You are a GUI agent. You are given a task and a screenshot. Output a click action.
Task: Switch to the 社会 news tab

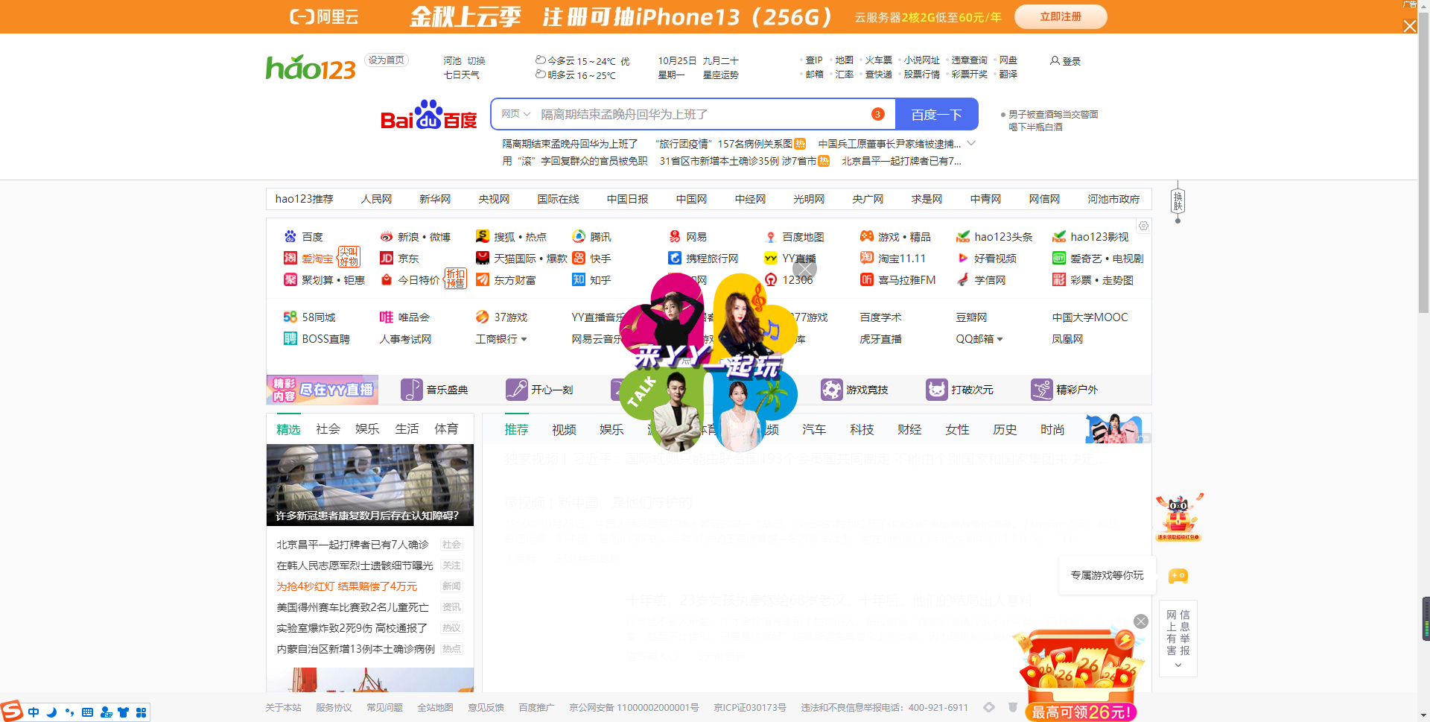pos(328,429)
